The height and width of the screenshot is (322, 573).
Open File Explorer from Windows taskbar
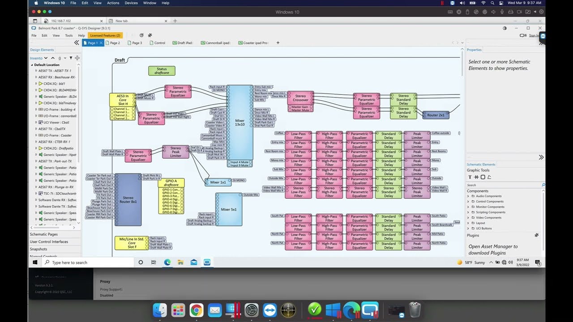(x=180, y=263)
